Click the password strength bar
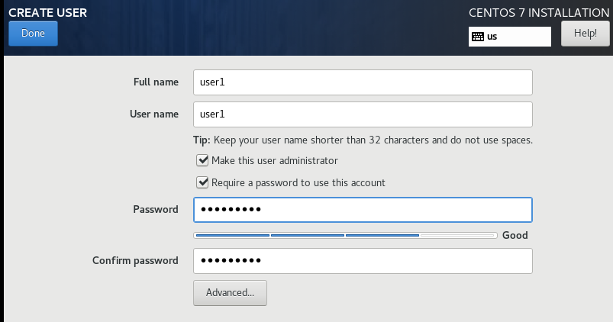The width and height of the screenshot is (613, 322). pos(345,235)
